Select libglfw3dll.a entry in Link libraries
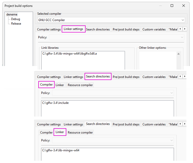This screenshot has width=193, height=163. click(70, 54)
